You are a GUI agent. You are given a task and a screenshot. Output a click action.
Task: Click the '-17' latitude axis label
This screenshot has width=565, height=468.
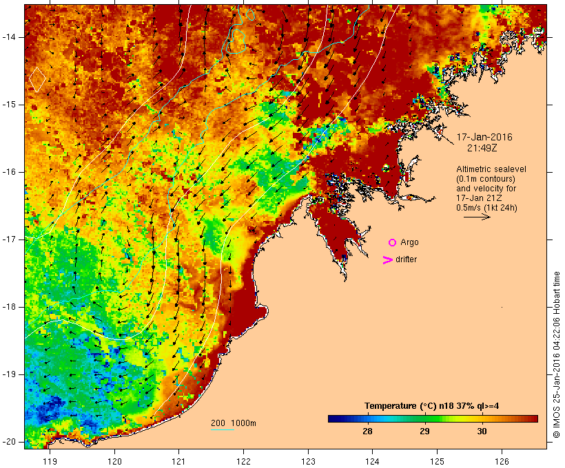click(x=8, y=240)
